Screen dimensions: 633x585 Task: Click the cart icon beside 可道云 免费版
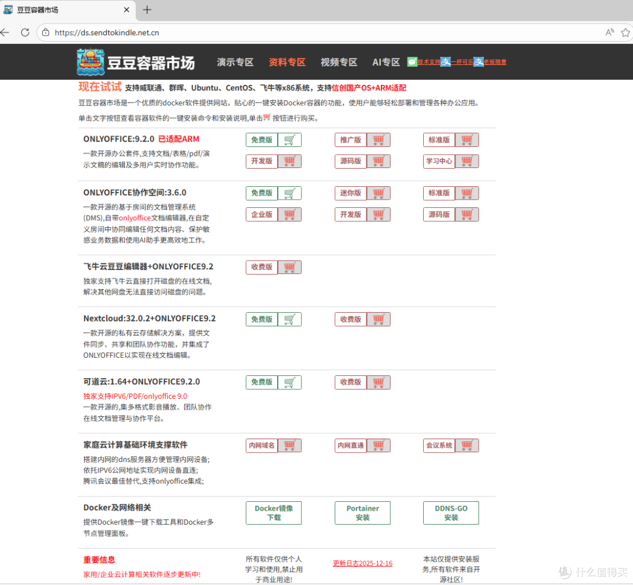pos(290,382)
